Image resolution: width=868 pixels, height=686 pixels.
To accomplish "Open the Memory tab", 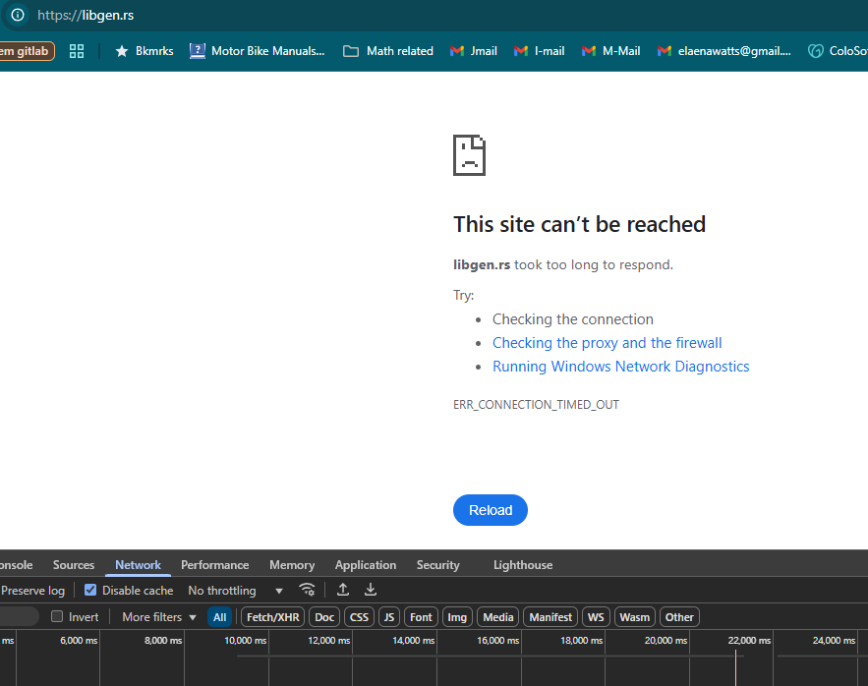I will [x=292, y=565].
